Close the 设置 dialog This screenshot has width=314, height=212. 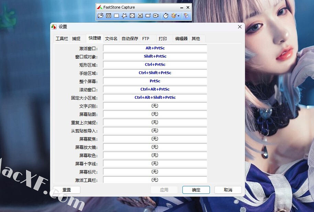(x=240, y=27)
